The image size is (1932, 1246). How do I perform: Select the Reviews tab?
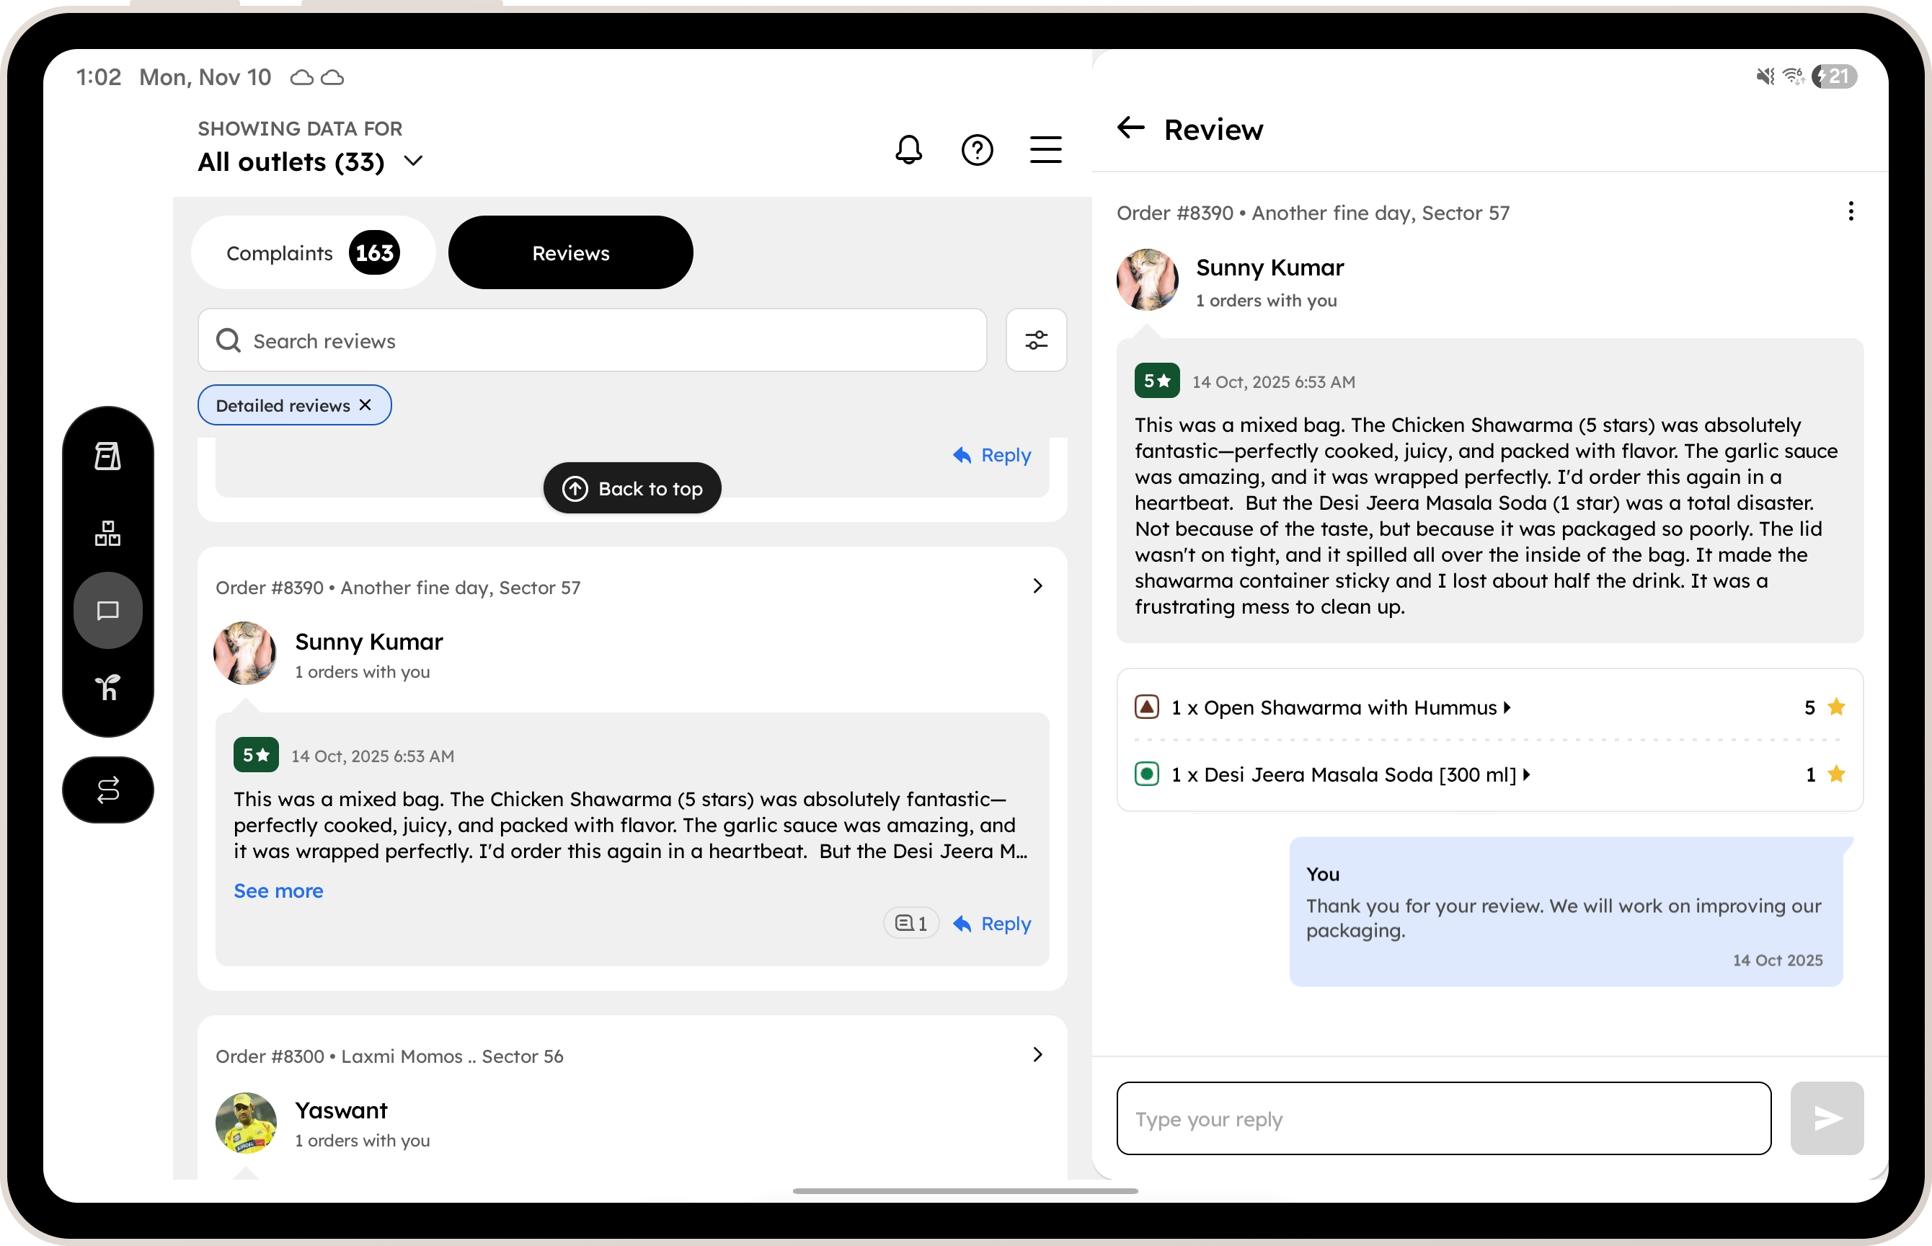tap(570, 252)
